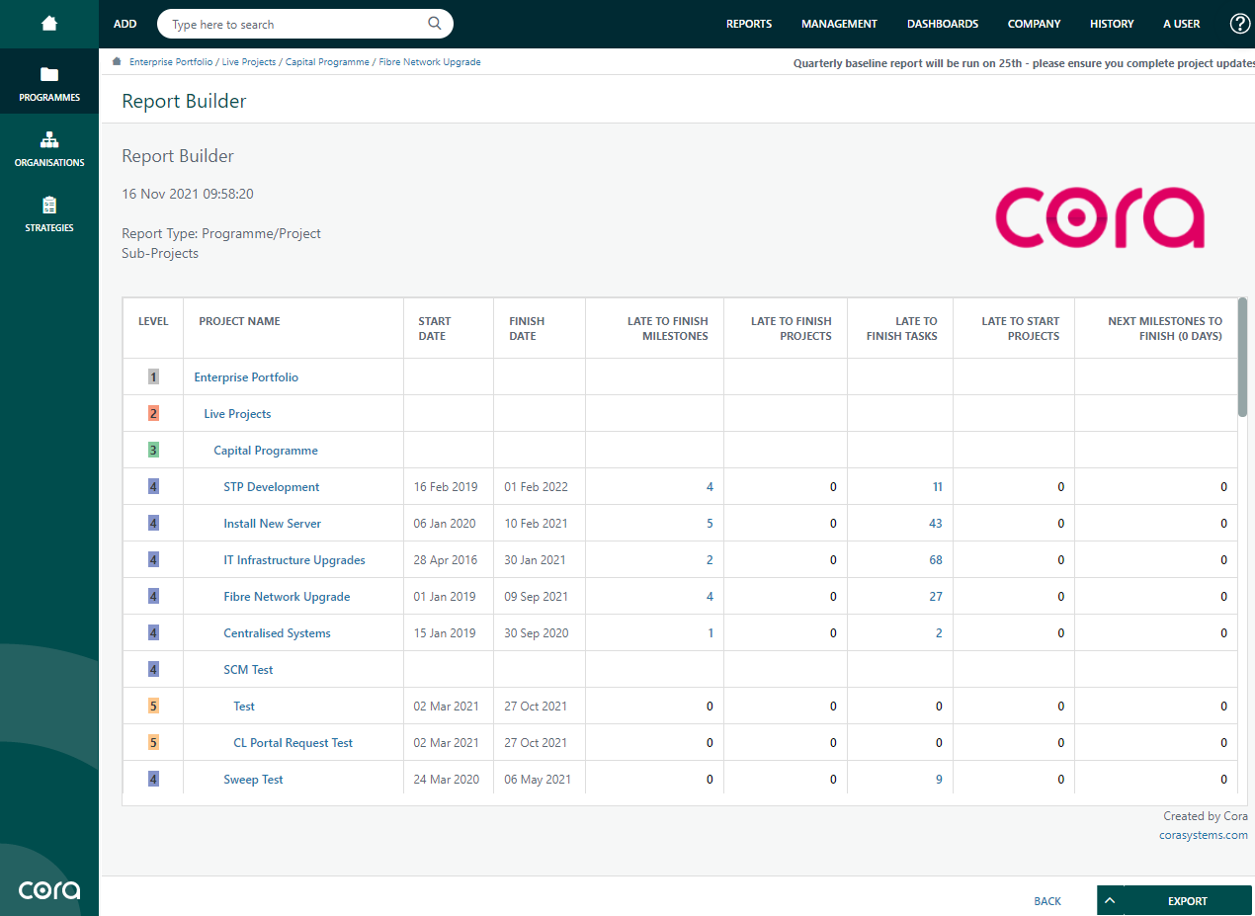Open Capital Programme row link in table
Viewport: 1255px width, 916px height.
pyautogui.click(x=266, y=451)
